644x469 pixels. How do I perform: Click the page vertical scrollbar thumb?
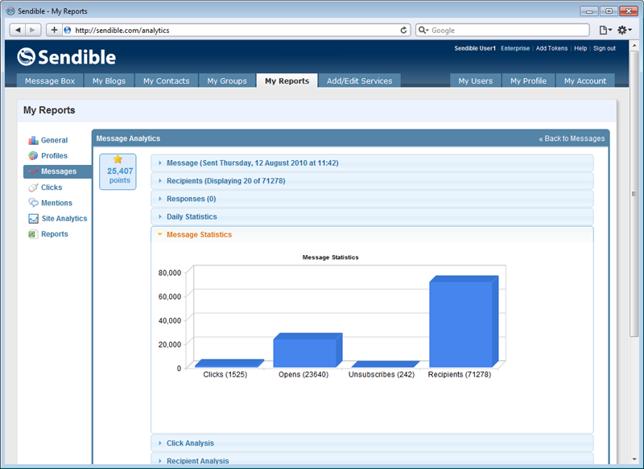pyautogui.click(x=634, y=193)
